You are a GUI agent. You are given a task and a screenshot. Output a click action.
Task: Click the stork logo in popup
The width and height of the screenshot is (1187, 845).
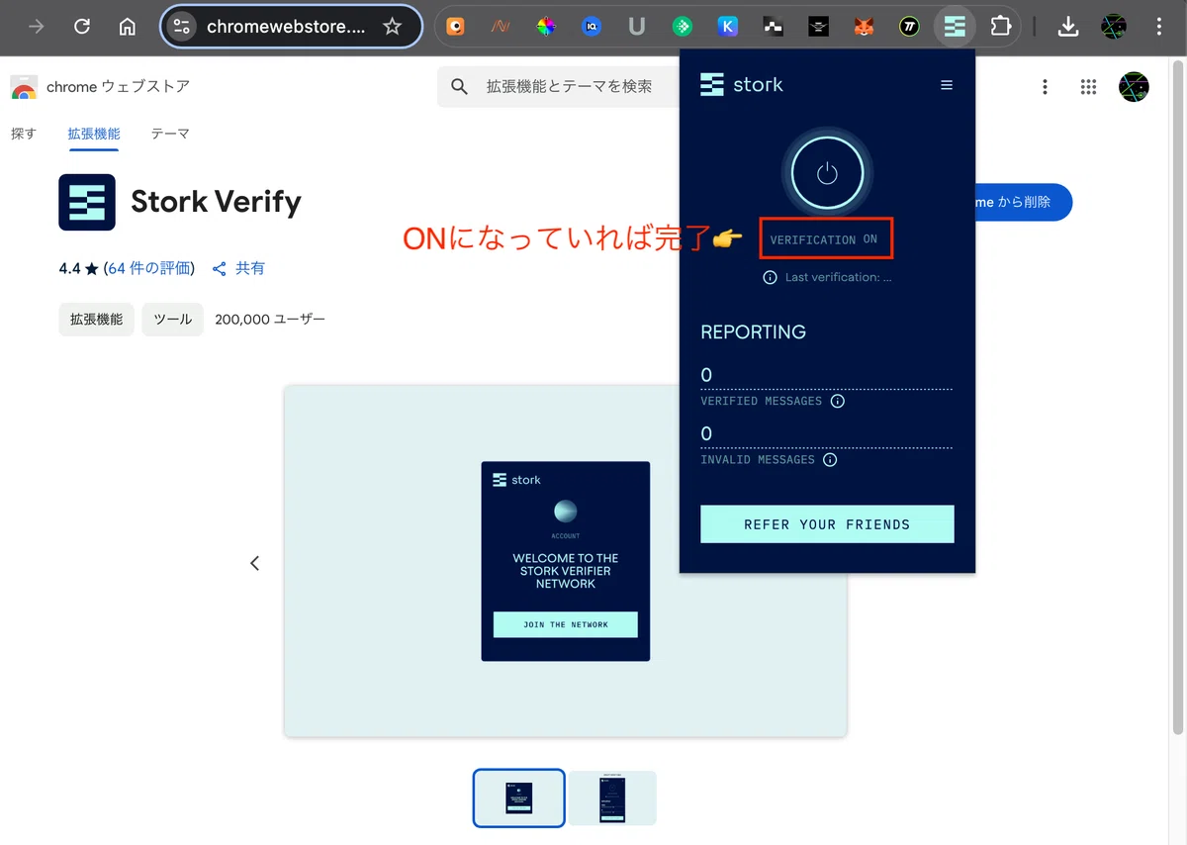tap(742, 85)
